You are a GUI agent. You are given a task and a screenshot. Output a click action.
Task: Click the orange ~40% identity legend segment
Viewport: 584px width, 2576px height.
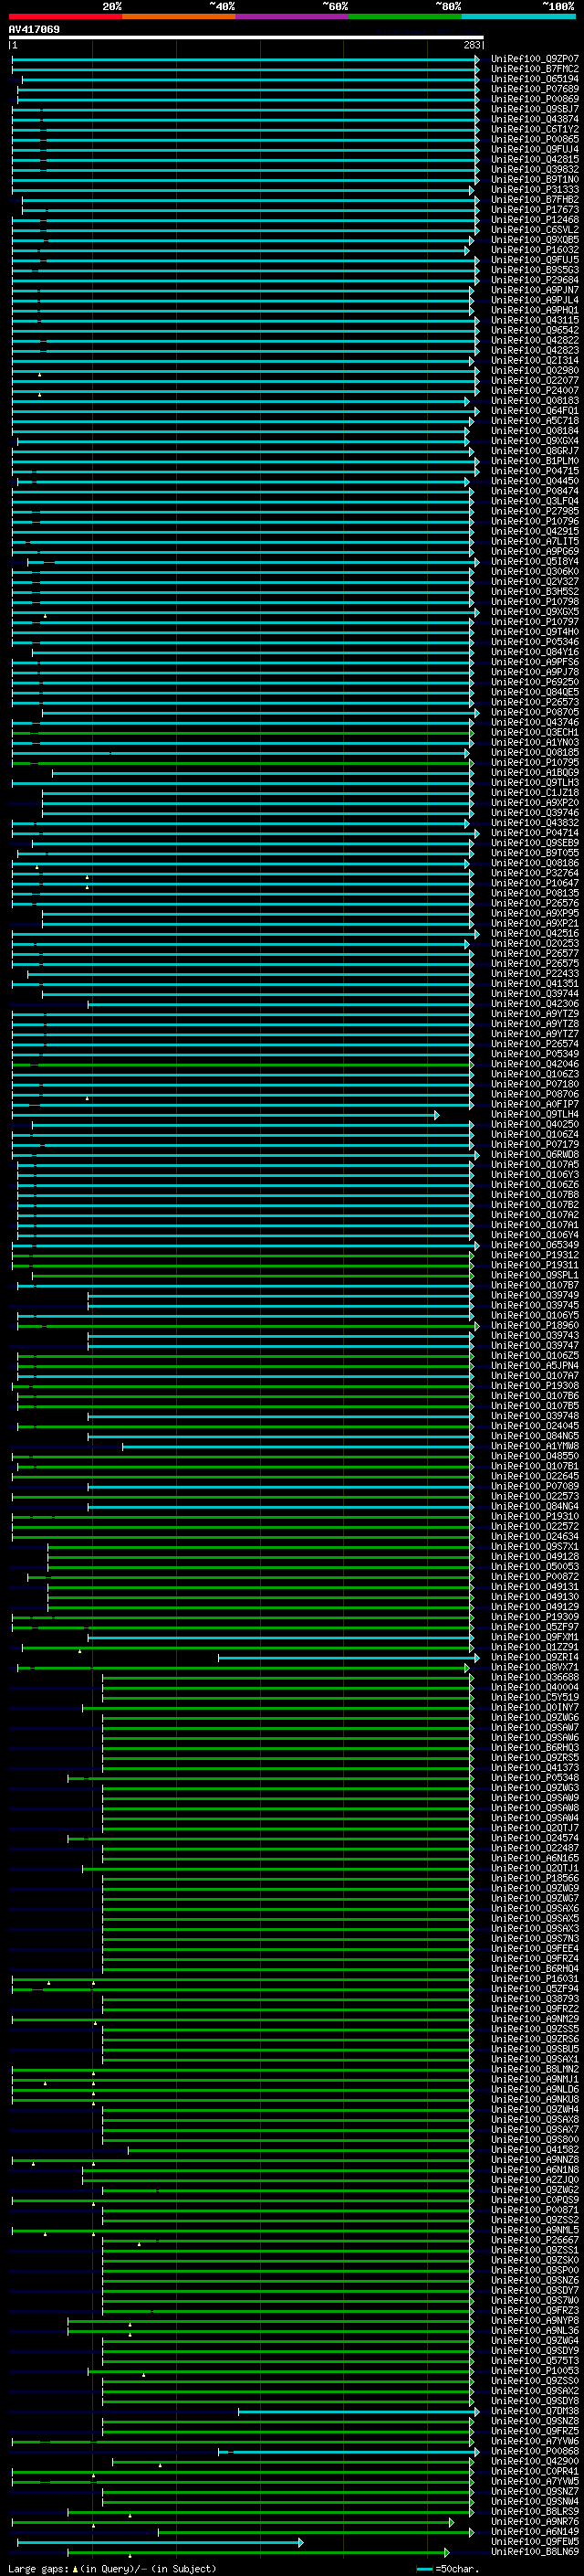179,16
